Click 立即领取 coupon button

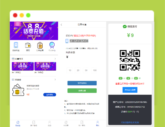point(50,95)
